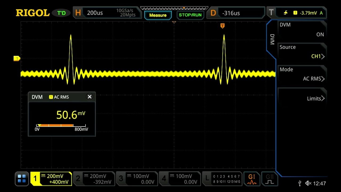Screen dimensions: 341x192
Task: Collapse the DVM side menu tab
Action: pos(272,39)
